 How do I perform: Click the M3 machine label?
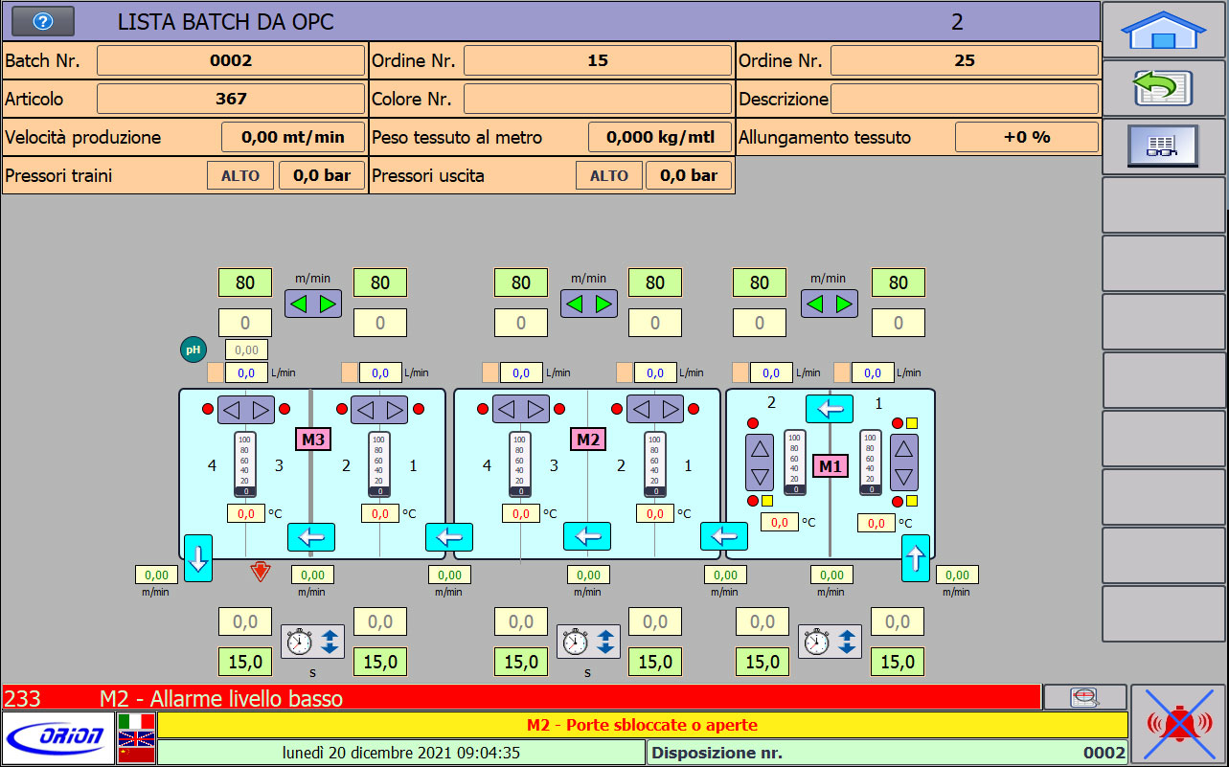(x=312, y=440)
